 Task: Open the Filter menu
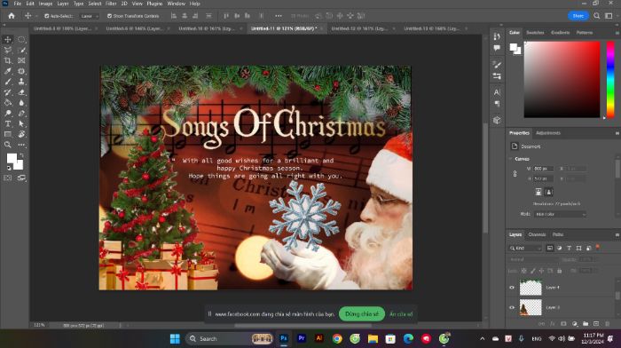(x=111, y=4)
